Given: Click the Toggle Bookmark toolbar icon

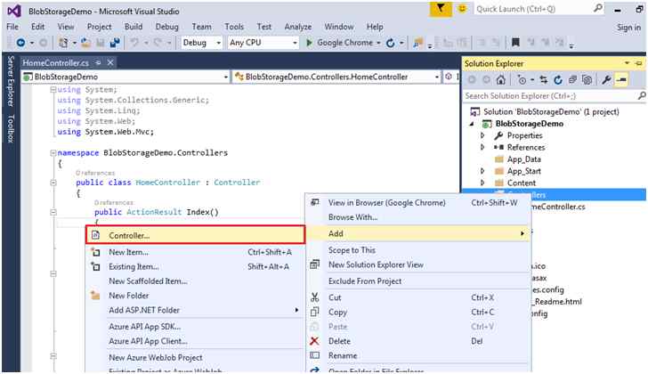Looking at the screenshot, I should click(x=515, y=42).
